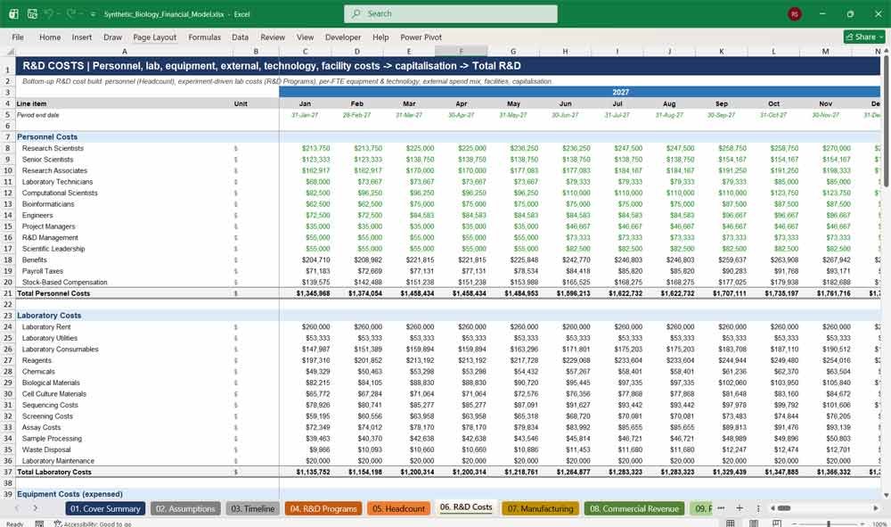This screenshot has width=891, height=527.
Task: Switch to Normal view icon
Action: tap(731, 523)
